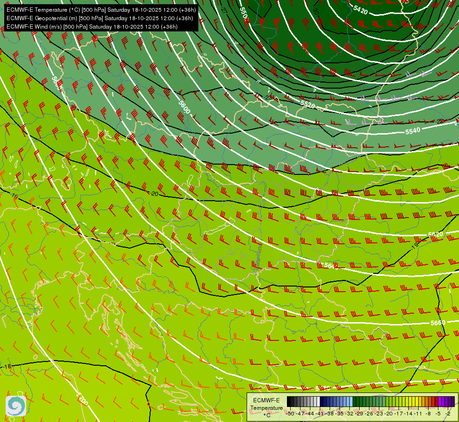Click the -14 tick label in the legend
This screenshot has height=422, width=459.
coord(408,414)
